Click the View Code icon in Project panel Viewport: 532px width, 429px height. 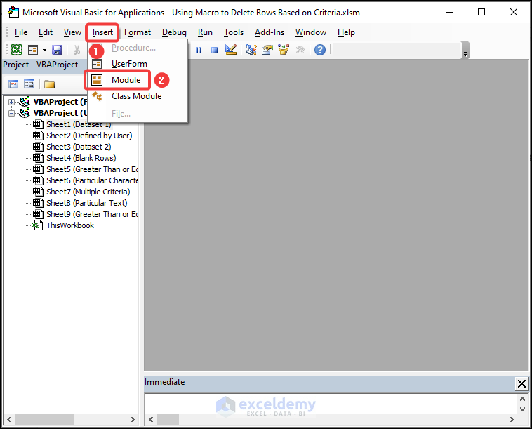pos(13,84)
